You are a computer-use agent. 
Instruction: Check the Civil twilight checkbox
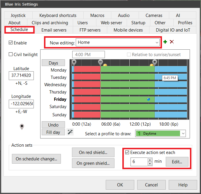point(11,54)
